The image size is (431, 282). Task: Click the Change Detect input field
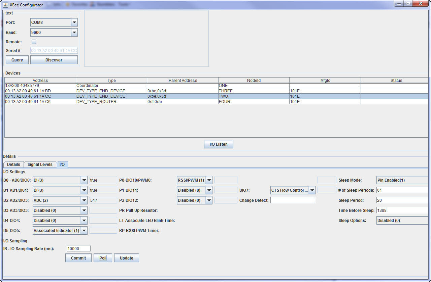click(292, 200)
